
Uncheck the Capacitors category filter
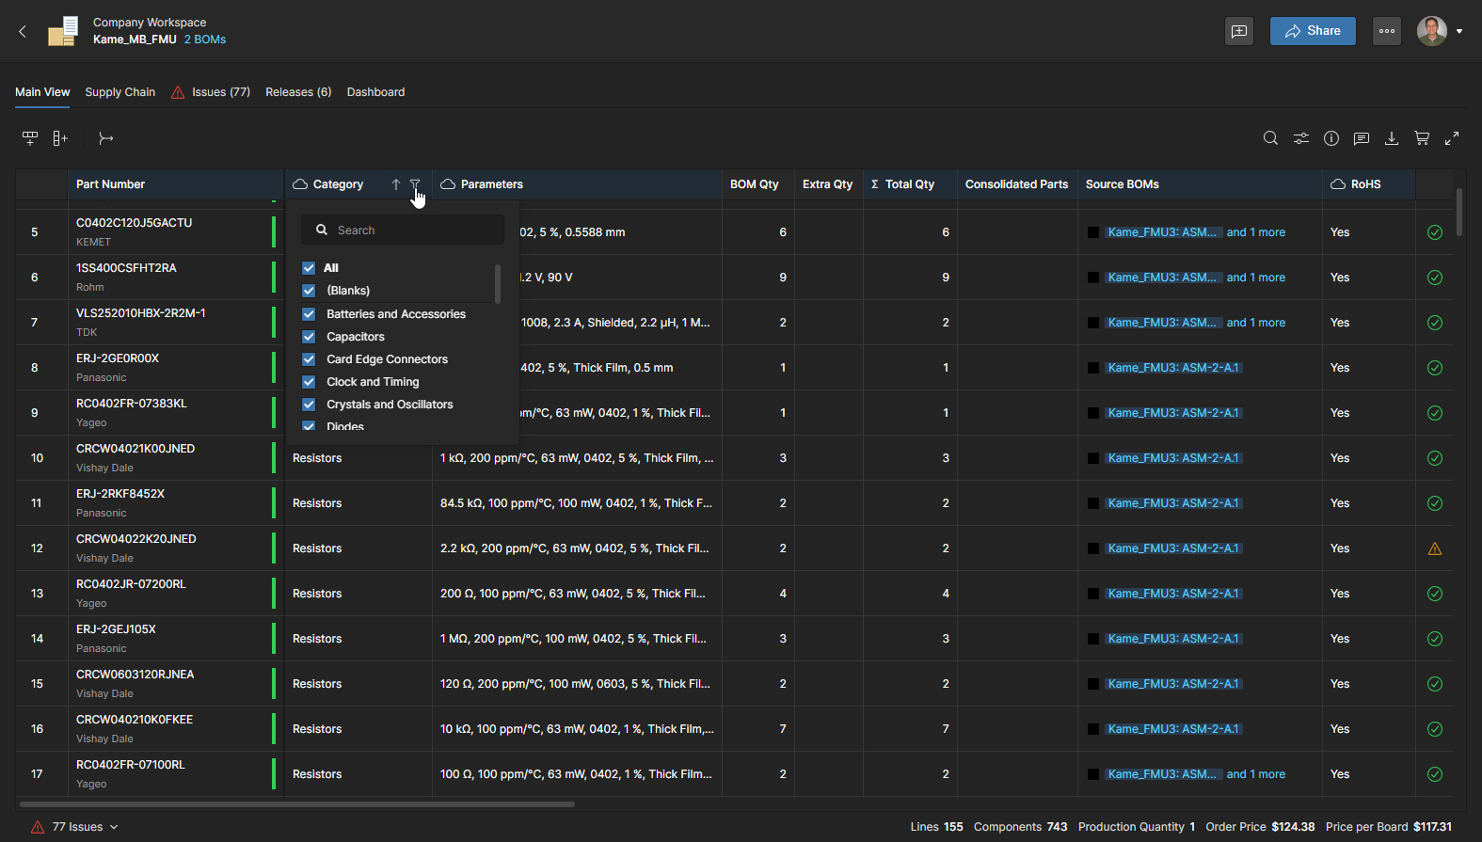point(309,337)
